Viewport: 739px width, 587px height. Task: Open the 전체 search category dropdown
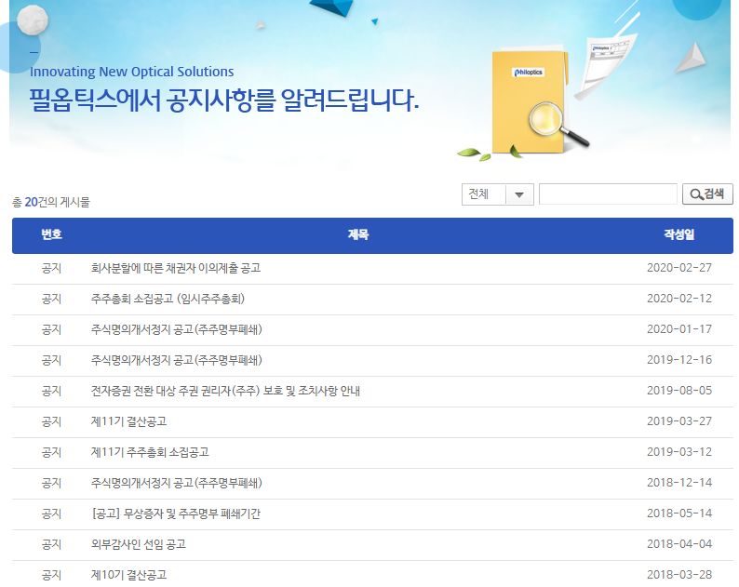pyautogui.click(x=497, y=194)
